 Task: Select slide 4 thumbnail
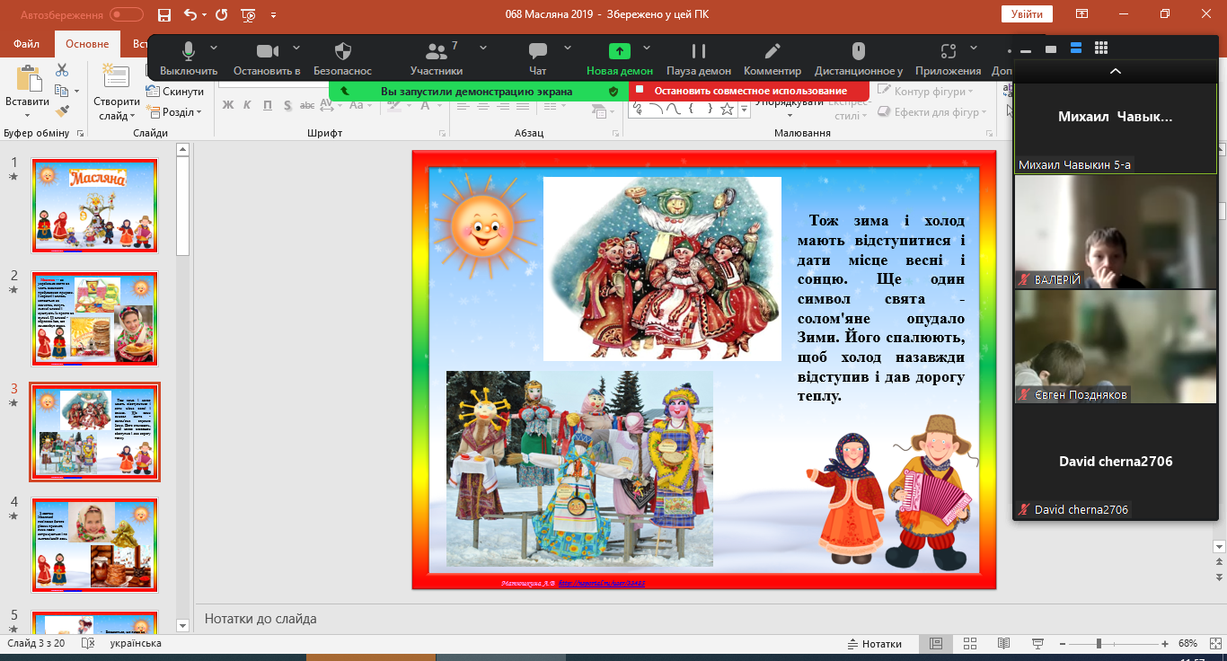click(95, 545)
